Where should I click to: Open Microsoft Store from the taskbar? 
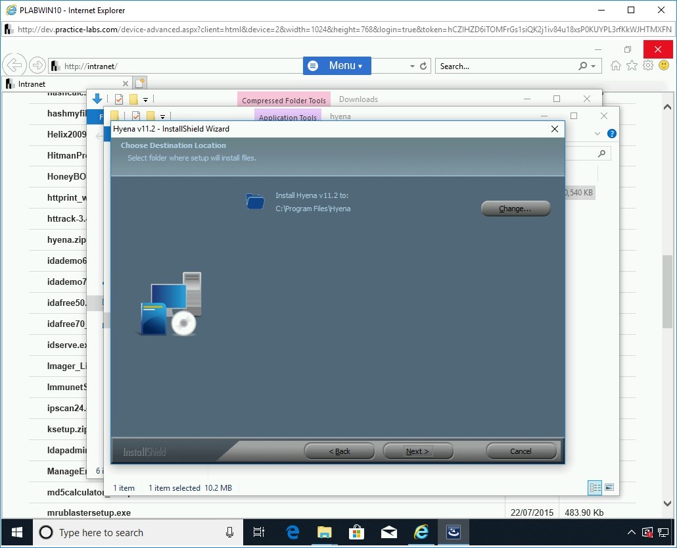point(356,532)
